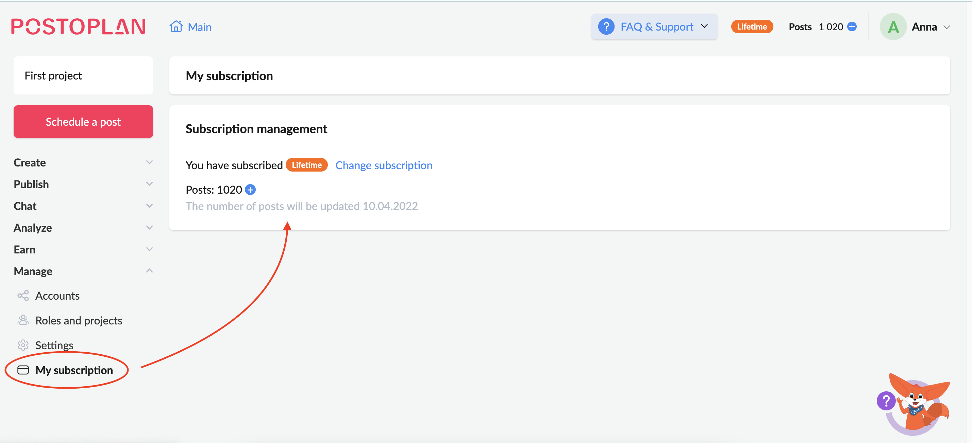Click the Accounts share icon

23,296
